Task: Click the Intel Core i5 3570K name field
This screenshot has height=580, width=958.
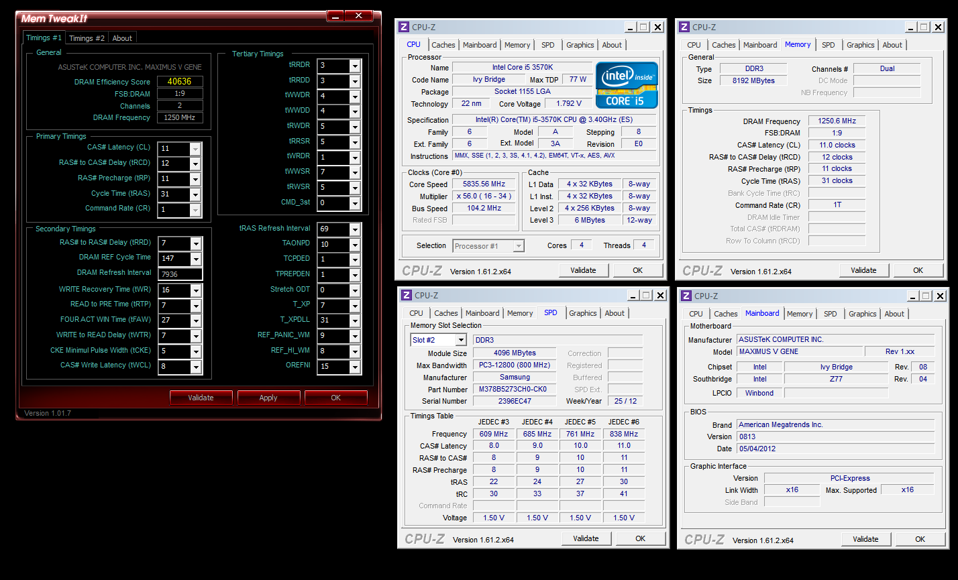Action: [522, 68]
